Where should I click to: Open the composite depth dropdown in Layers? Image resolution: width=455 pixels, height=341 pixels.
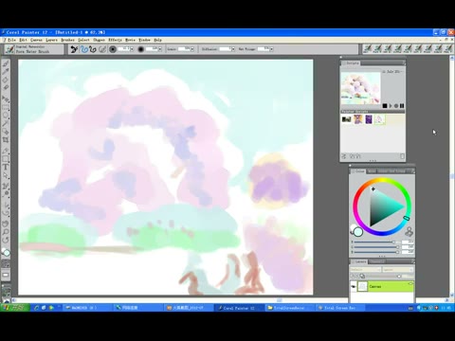[x=398, y=270]
